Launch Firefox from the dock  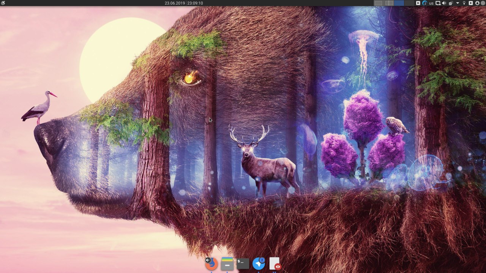212,264
